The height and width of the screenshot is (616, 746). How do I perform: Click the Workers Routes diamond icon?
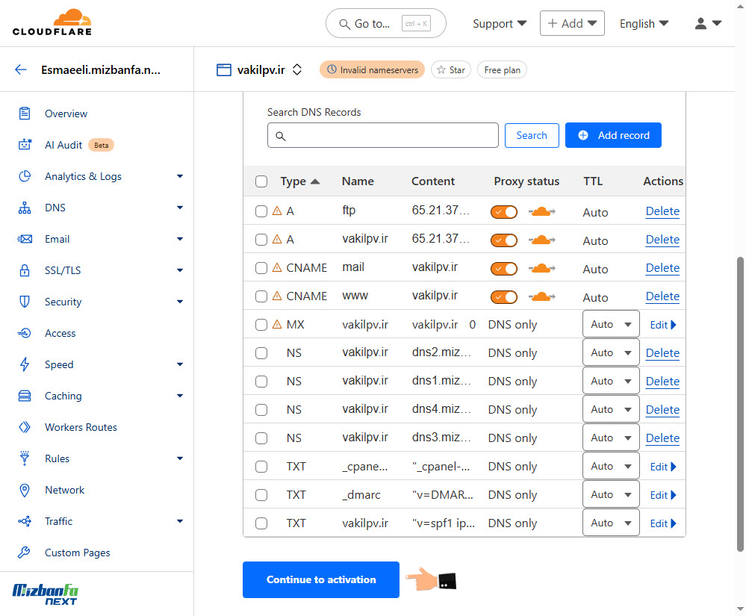pyautogui.click(x=25, y=427)
